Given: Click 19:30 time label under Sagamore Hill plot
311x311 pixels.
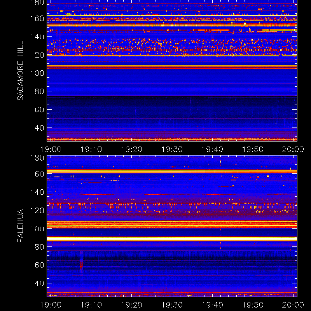Looking at the screenshot, I should pos(172,149).
